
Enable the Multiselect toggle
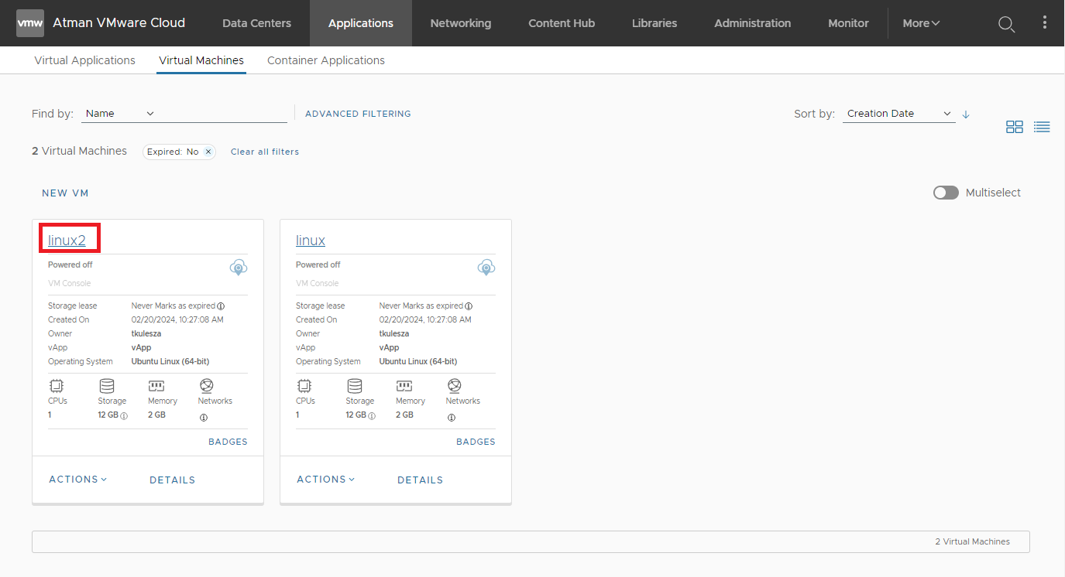pyautogui.click(x=946, y=193)
